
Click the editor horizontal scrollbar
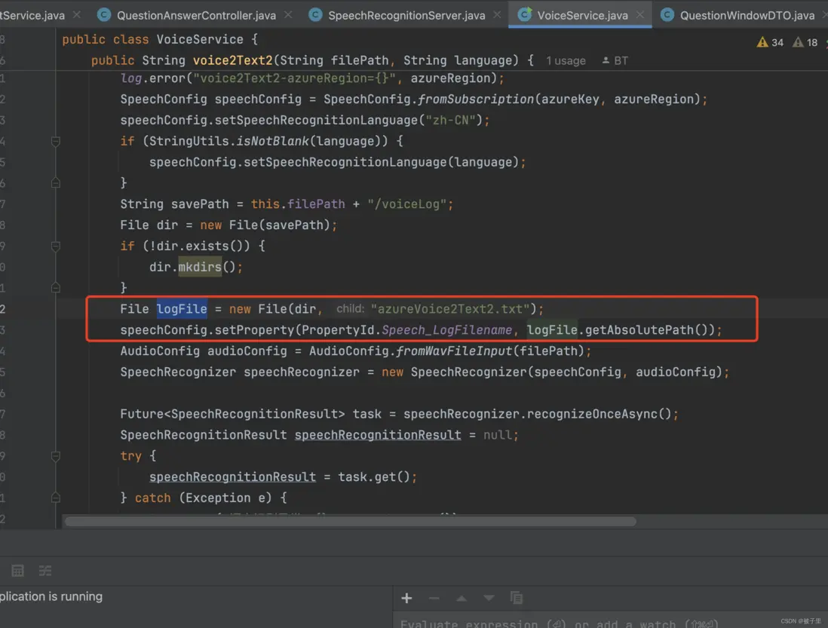[350, 521]
